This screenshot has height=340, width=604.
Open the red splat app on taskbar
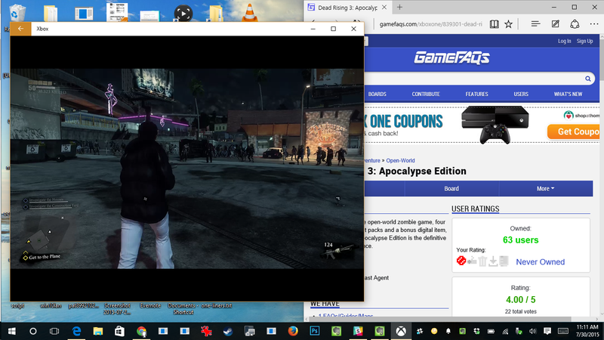pyautogui.click(x=206, y=331)
